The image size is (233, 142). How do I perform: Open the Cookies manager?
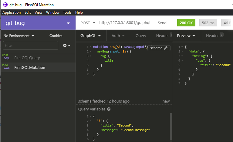(x=56, y=36)
